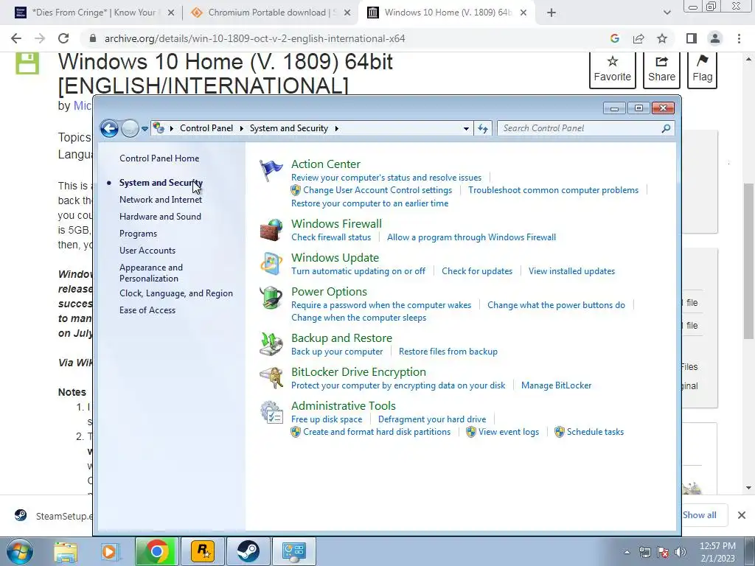This screenshot has width=755, height=566.
Task: Click the BitLocker Drive Encryption keys icon
Action: (x=271, y=378)
